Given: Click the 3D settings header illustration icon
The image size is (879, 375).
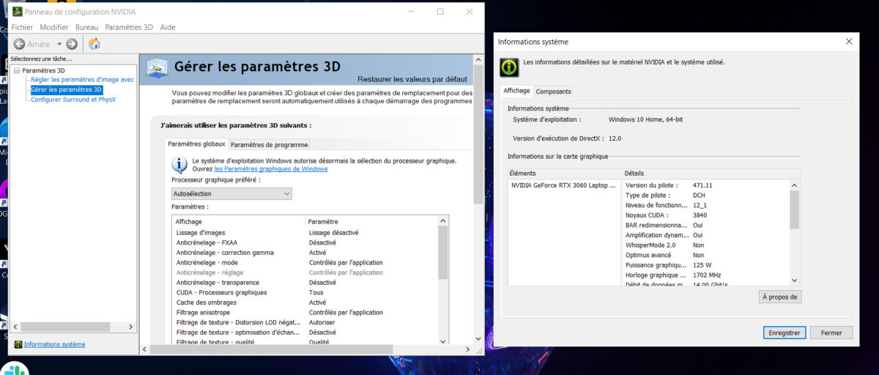Looking at the screenshot, I should tap(157, 68).
